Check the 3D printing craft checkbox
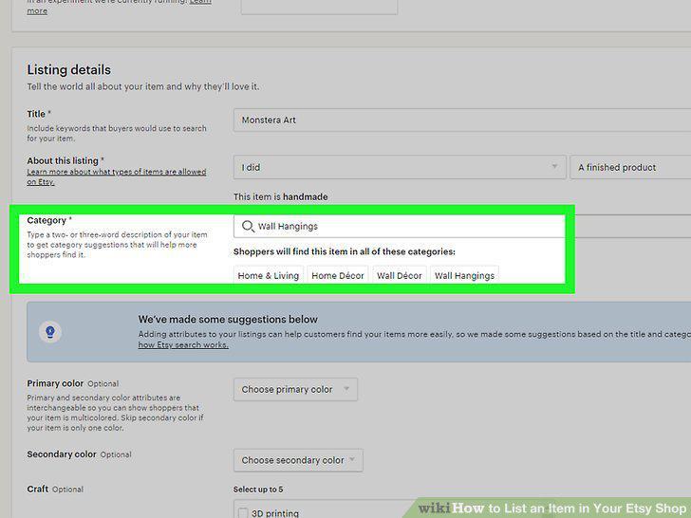Image resolution: width=691 pixels, height=518 pixels. (243, 513)
